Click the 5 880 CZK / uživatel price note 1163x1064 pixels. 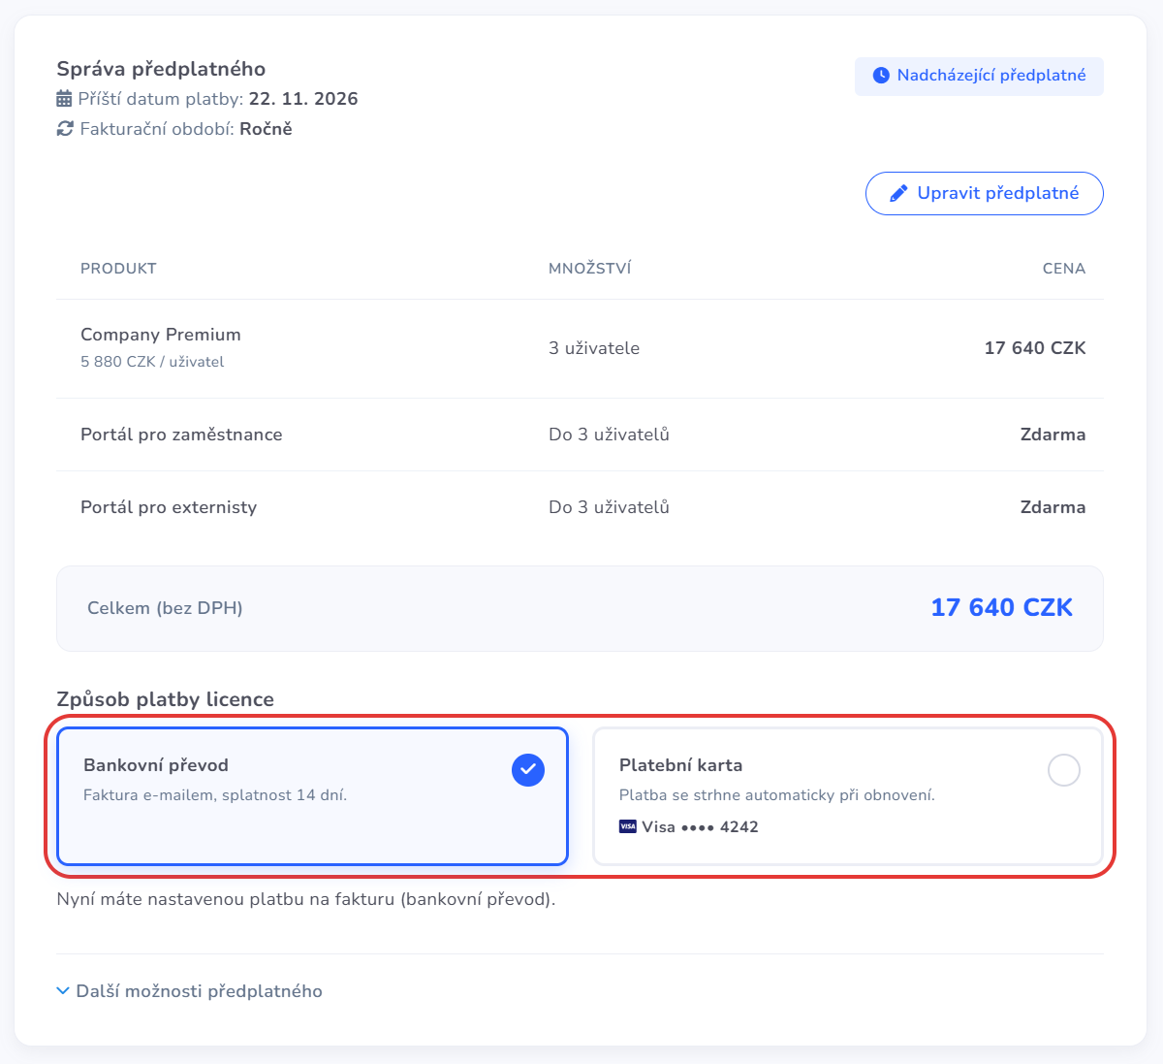(152, 362)
